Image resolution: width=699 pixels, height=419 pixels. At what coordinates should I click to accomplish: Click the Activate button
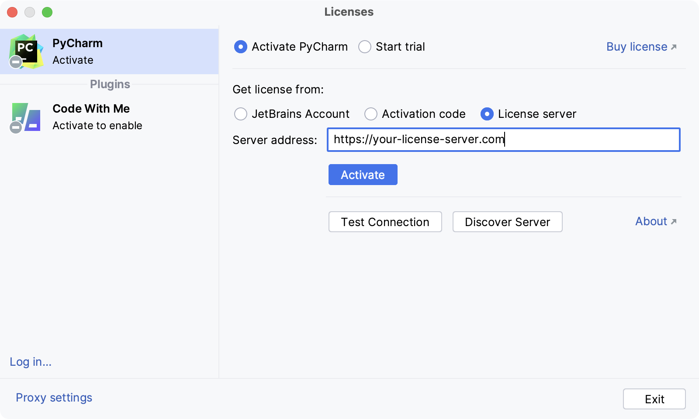tap(363, 175)
